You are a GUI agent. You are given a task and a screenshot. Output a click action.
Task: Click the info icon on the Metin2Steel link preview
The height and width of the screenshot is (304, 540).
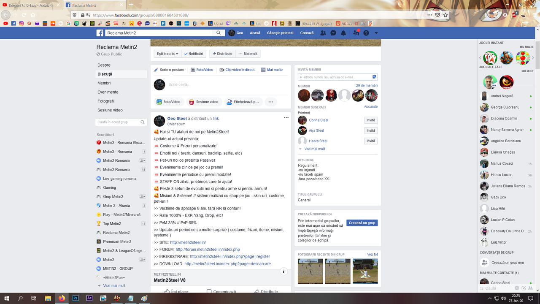tap(284, 271)
